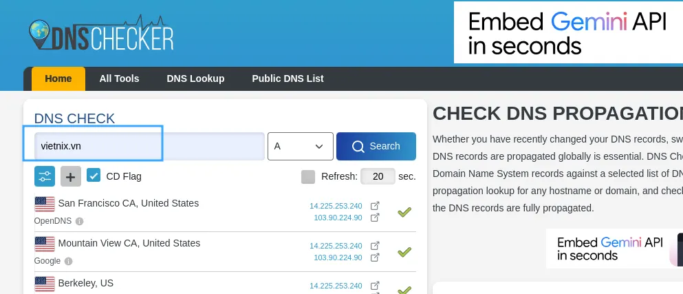Toggle the CD Flag checkbox
The height and width of the screenshot is (294, 683).
pyautogui.click(x=94, y=176)
